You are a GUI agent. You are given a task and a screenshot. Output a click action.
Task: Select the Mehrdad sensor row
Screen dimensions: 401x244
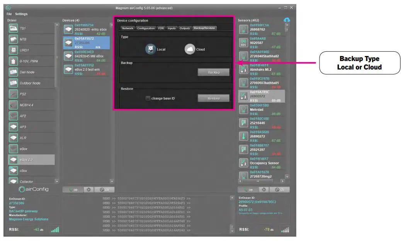tap(262, 110)
